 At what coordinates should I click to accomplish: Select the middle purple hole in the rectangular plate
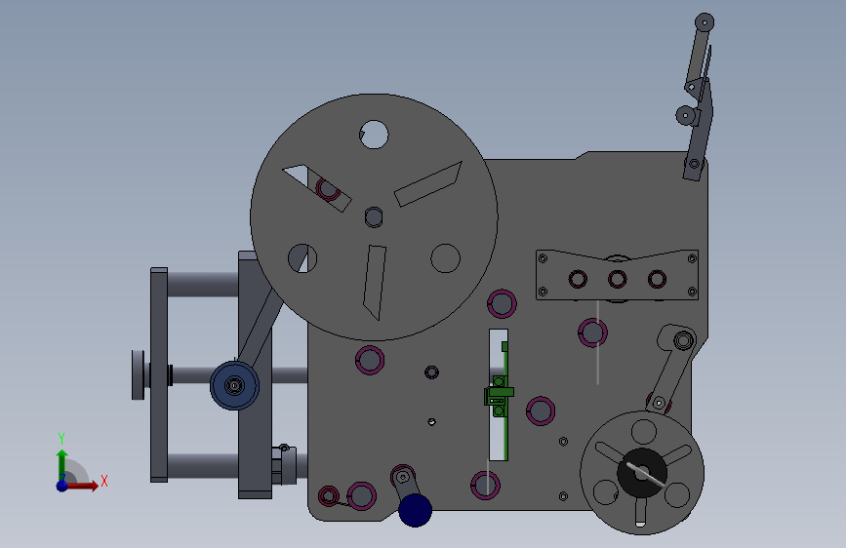618,280
